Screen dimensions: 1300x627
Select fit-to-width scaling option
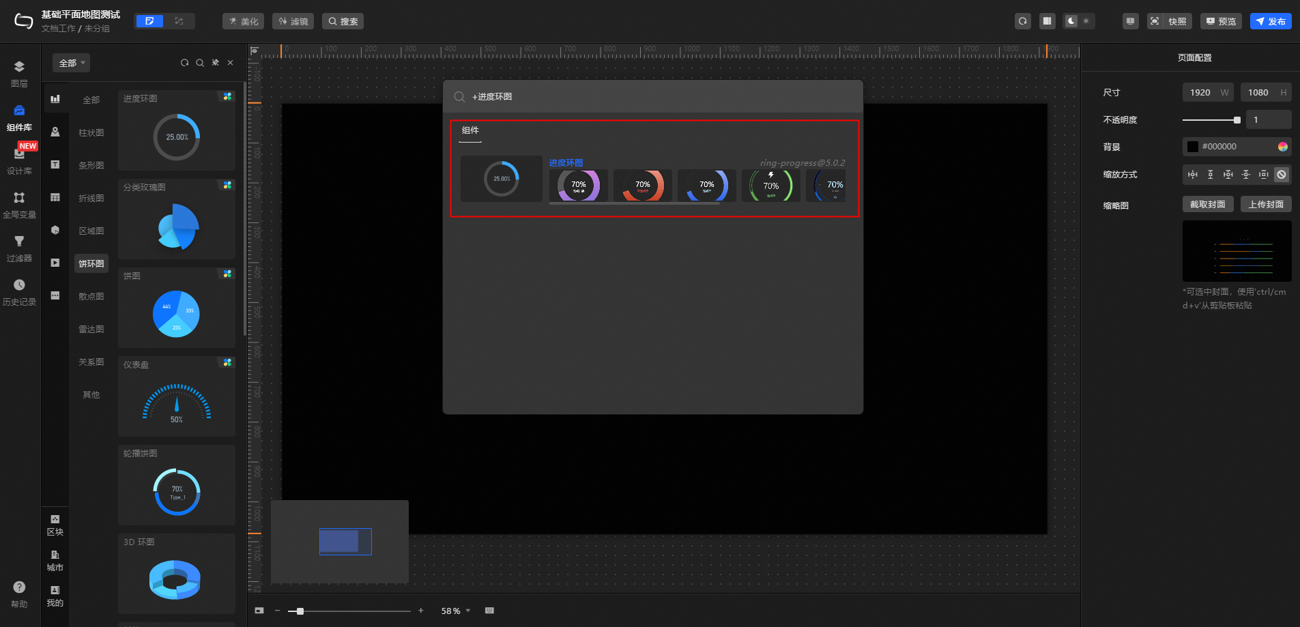[1193, 175]
